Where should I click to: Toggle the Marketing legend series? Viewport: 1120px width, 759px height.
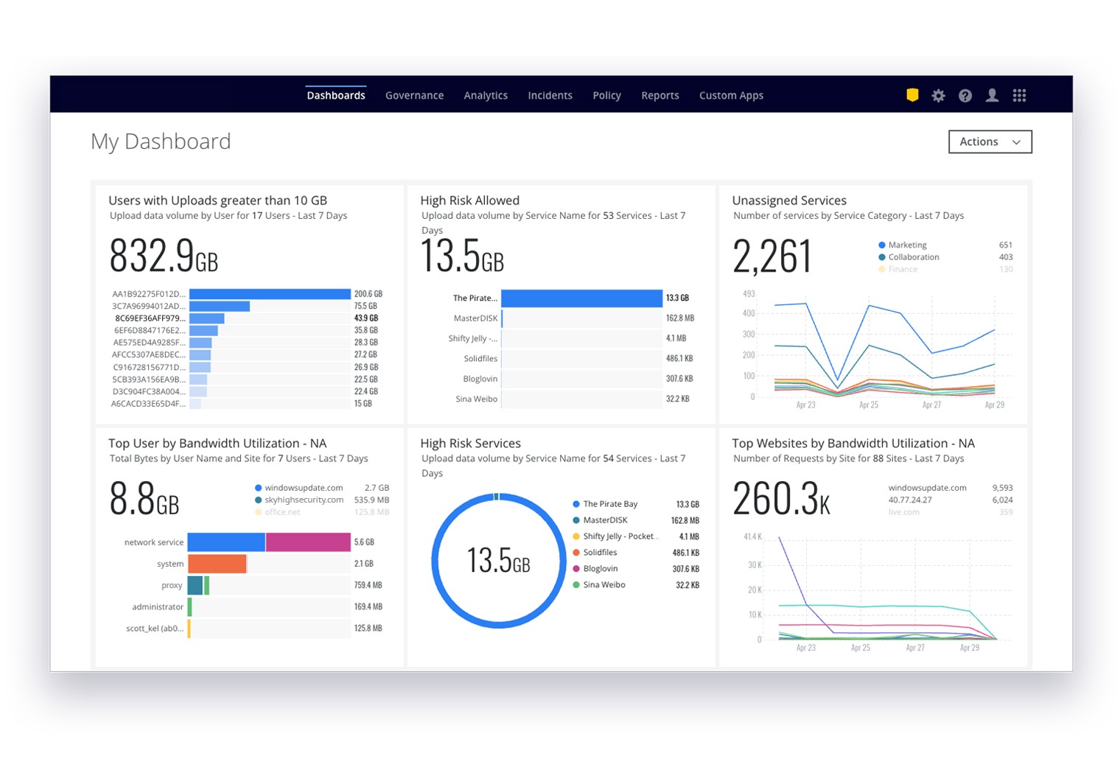coord(907,245)
